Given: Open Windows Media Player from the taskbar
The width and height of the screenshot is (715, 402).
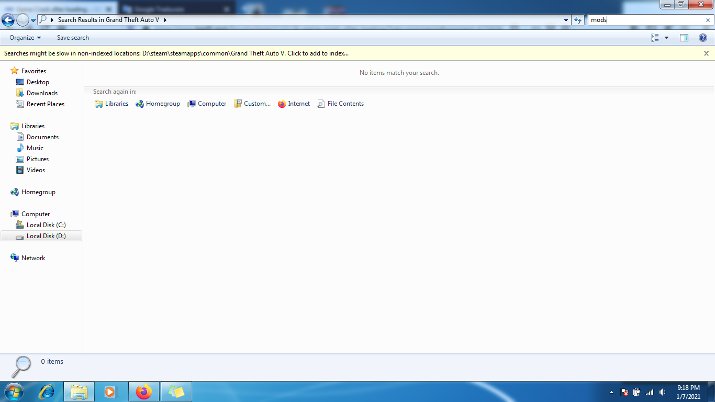Looking at the screenshot, I should point(111,392).
